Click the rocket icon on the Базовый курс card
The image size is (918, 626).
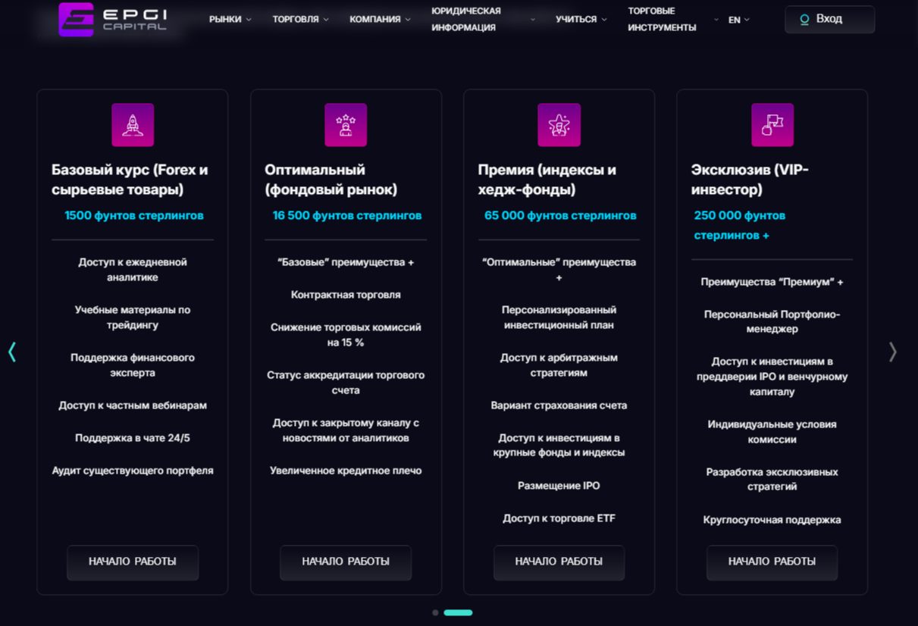(132, 124)
